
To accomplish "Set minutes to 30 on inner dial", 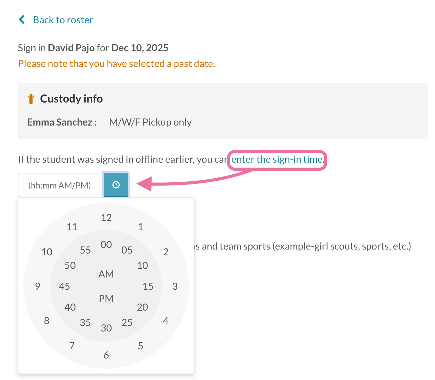I will [x=106, y=328].
